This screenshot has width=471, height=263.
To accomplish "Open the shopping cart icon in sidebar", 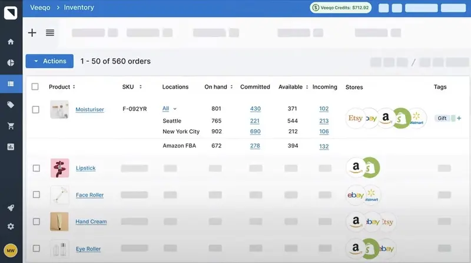I will (x=11, y=126).
